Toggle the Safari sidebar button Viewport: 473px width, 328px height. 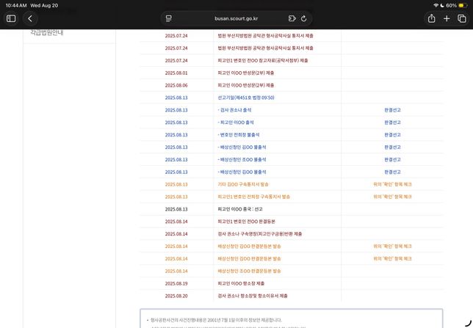[x=11, y=18]
